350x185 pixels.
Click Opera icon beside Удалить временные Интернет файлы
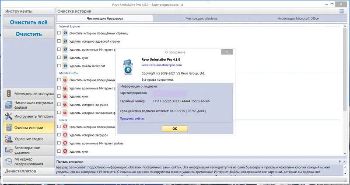(65, 143)
